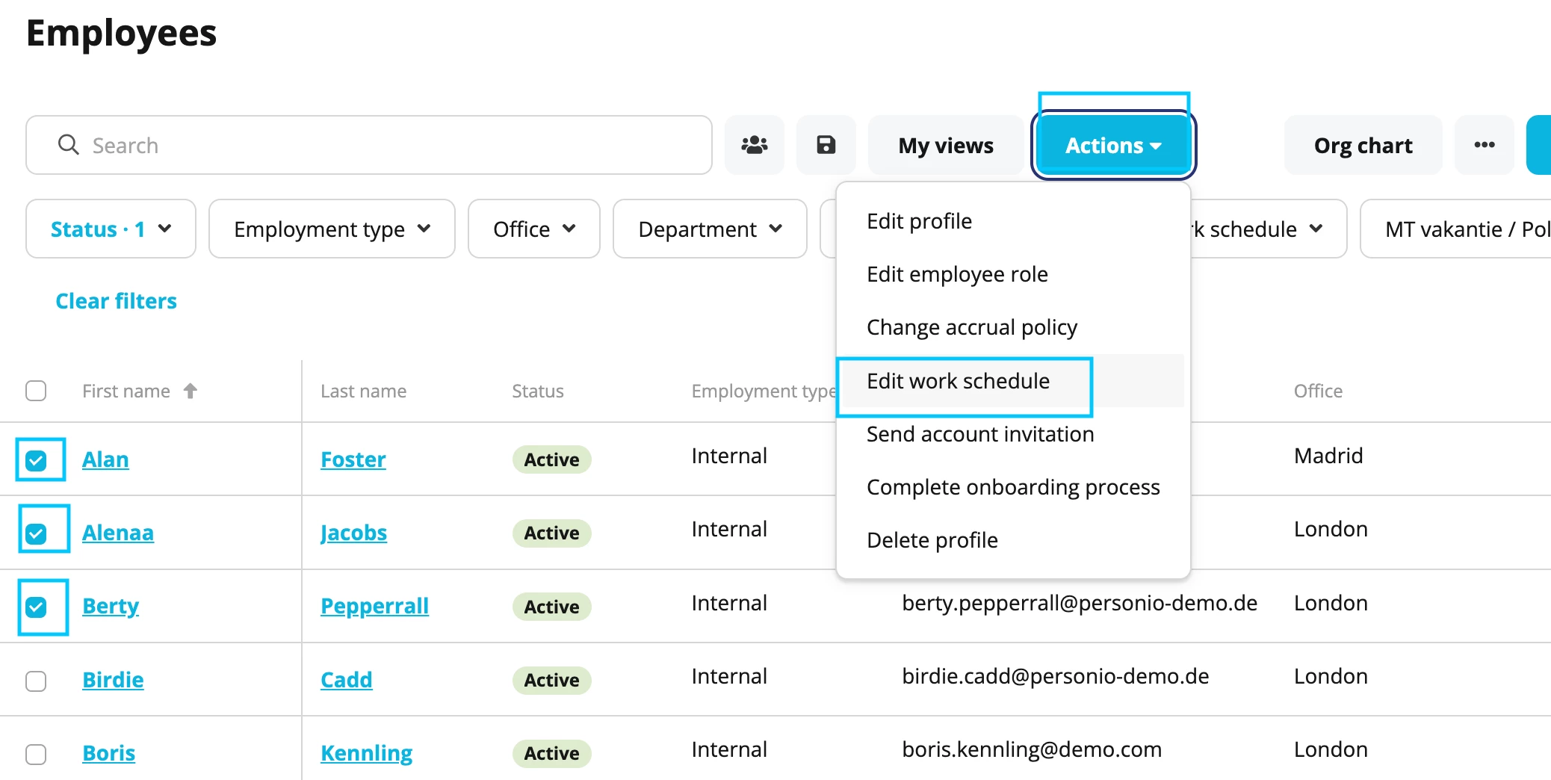Select Edit work schedule
This screenshot has width=1551, height=780.
pyautogui.click(x=1012, y=381)
